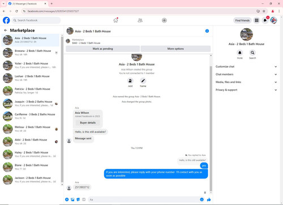Viewport: 283px width, 205px height.
Task: Open Lashae - 2 Beds 1 Bath House chat
Action: (31, 78)
